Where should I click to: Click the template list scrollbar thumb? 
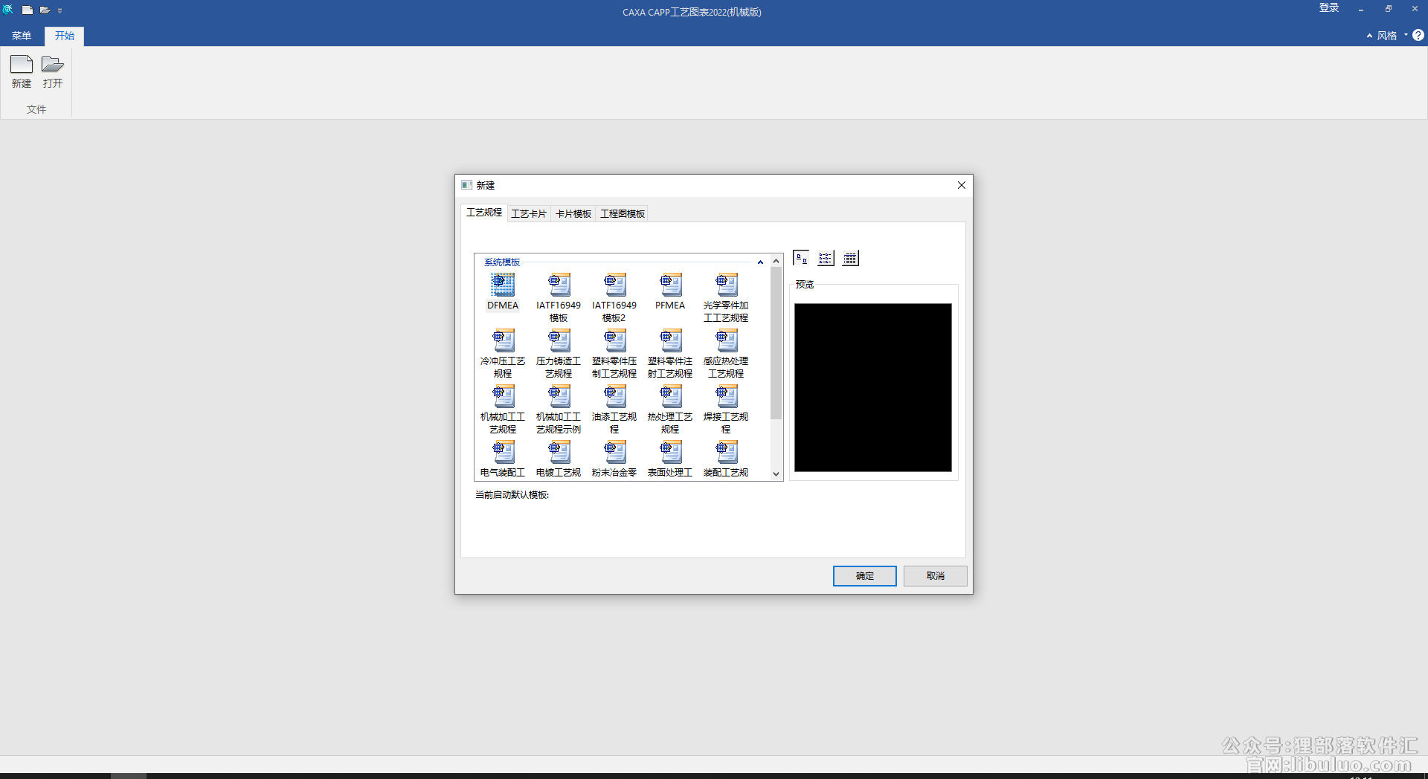click(x=776, y=343)
